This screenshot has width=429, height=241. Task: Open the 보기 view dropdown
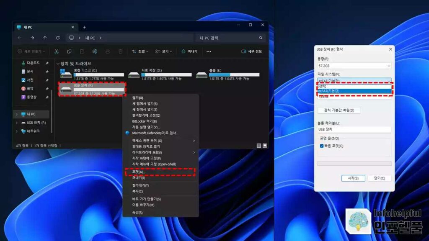pos(164,51)
